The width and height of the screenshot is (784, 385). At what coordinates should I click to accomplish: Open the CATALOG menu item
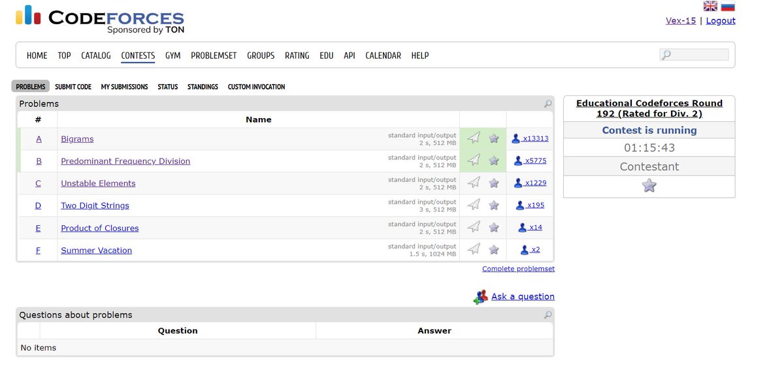click(96, 55)
